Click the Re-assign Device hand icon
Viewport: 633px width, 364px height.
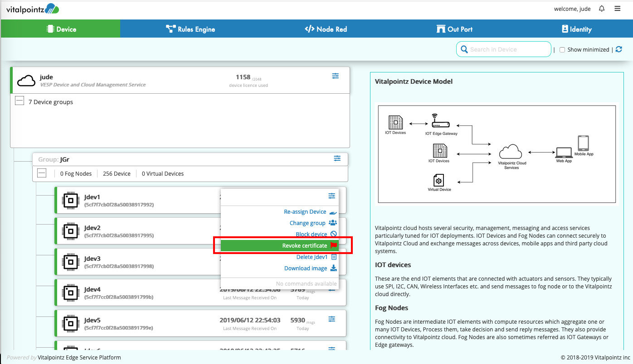[x=333, y=212]
